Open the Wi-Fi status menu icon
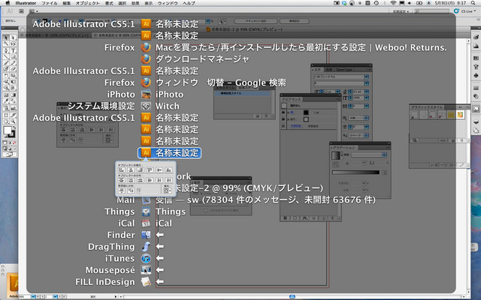Screen dimensions: 481x300 click(x=393, y=3)
